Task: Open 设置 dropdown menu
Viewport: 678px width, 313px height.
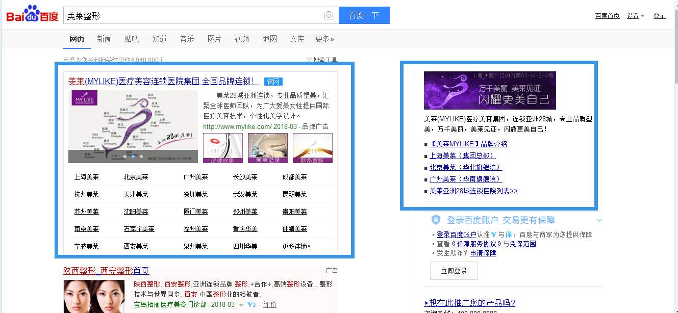Action: pyautogui.click(x=636, y=16)
